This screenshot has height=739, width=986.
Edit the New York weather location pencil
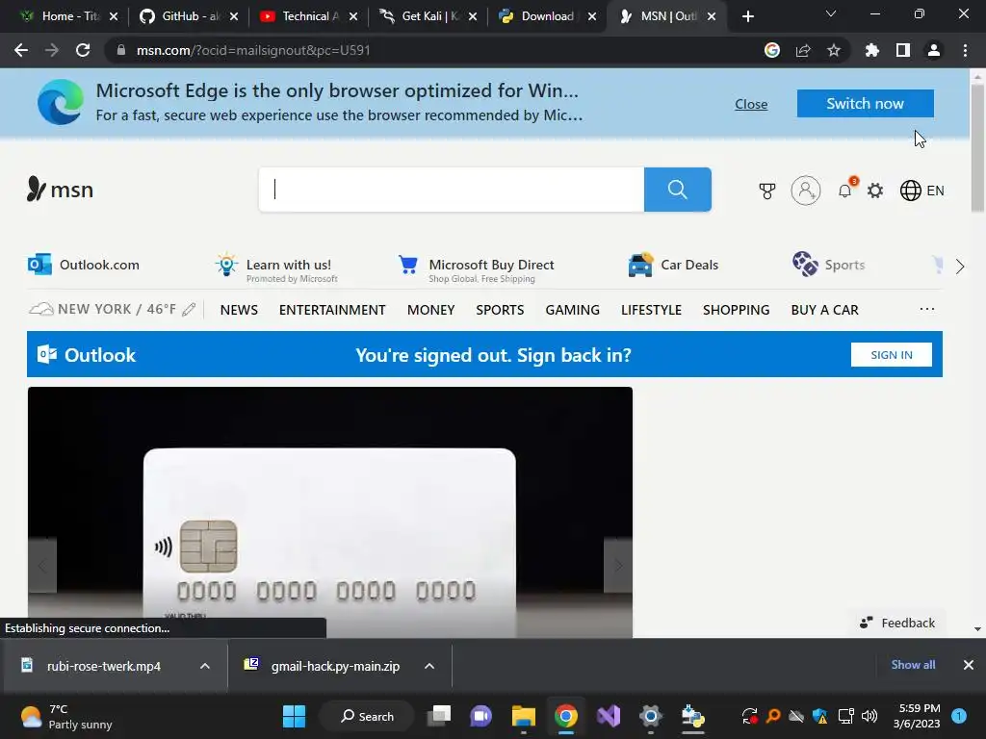click(189, 309)
